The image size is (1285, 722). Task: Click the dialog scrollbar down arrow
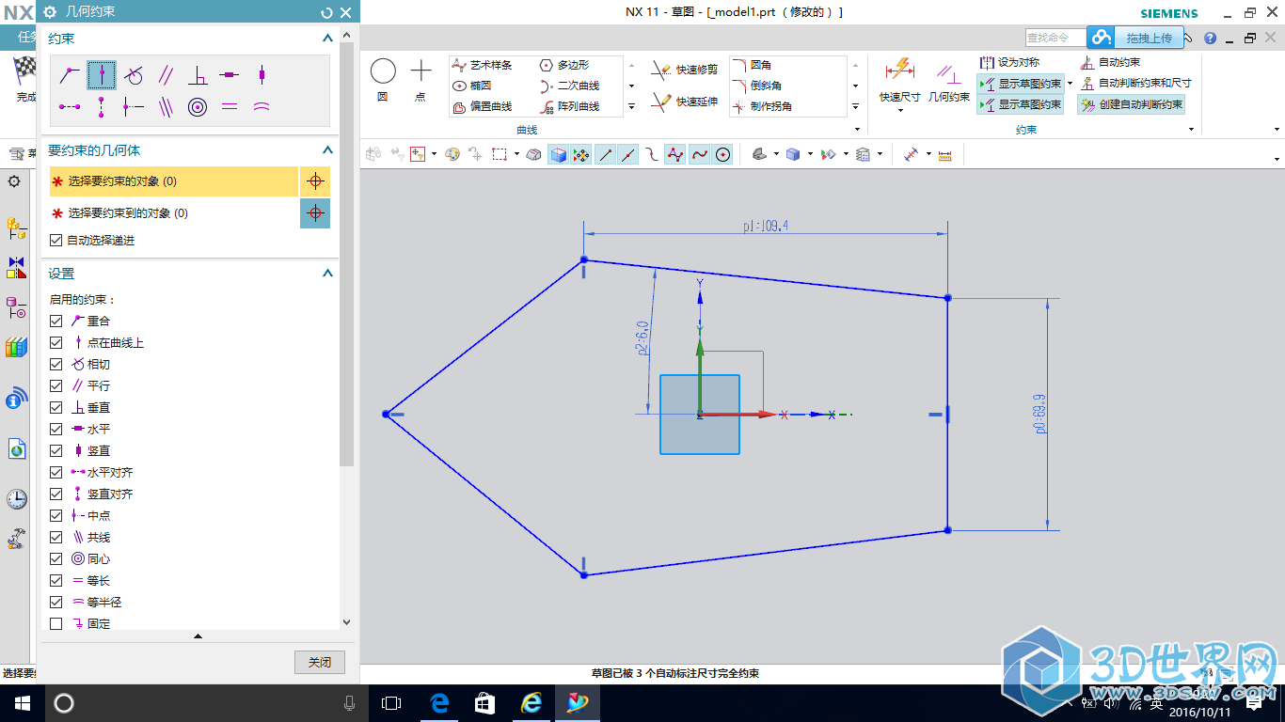(x=346, y=621)
